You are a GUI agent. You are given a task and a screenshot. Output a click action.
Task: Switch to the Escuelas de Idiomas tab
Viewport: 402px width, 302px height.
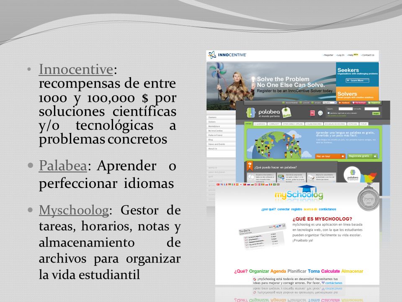point(335,124)
